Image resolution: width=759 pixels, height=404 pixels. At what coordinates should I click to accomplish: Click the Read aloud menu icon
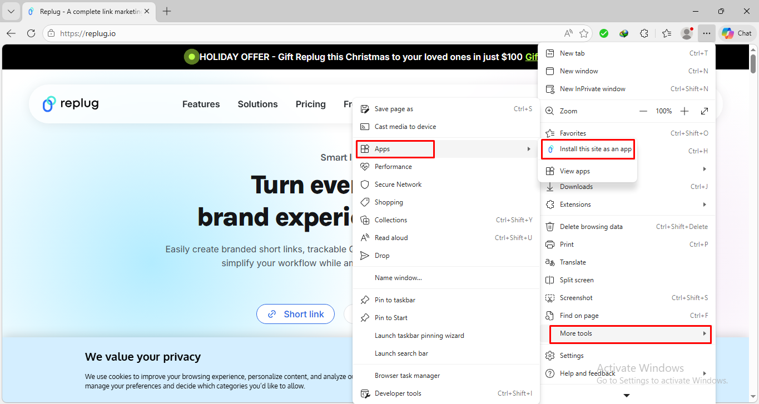click(x=365, y=237)
